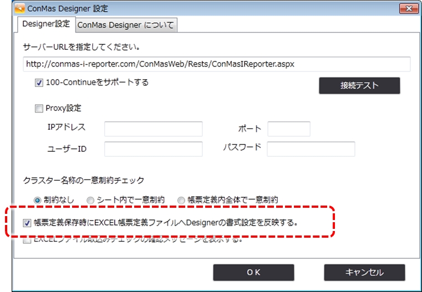Image resolution: width=422 pixels, height=292 pixels.
Task: Click the キャンセル button
Action: [x=364, y=273]
